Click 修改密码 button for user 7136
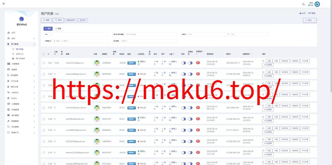The image size is (332, 165). coord(285,117)
